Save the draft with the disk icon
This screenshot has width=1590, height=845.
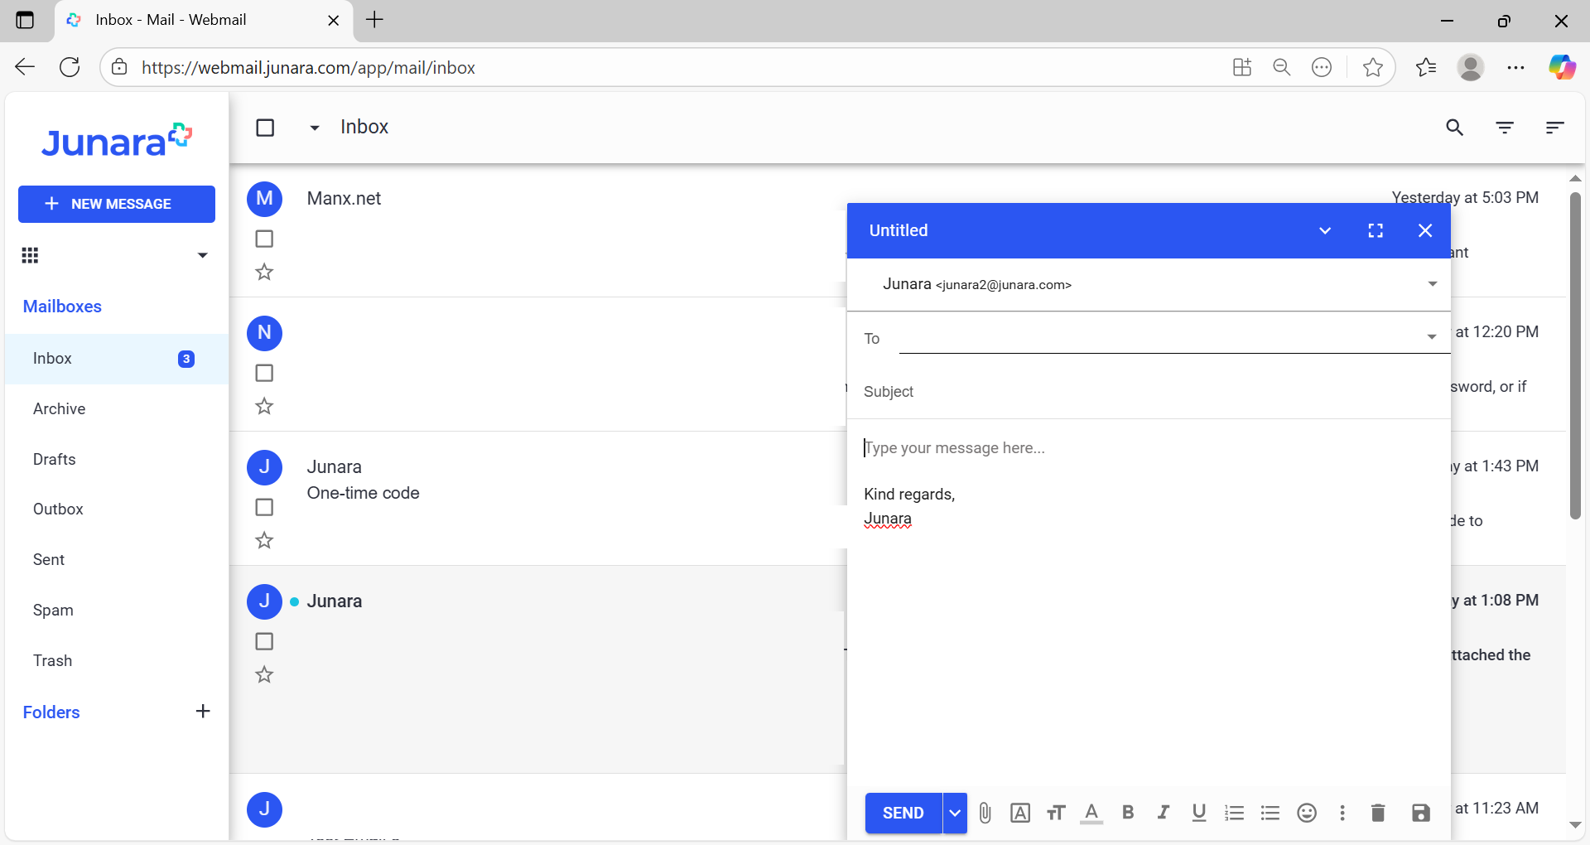coord(1421,813)
